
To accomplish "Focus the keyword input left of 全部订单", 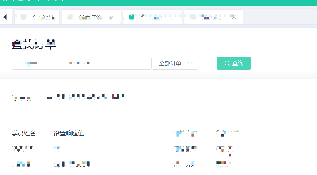I will click(105, 64).
